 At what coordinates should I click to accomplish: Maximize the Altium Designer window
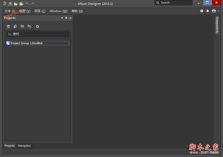tap(208, 3)
